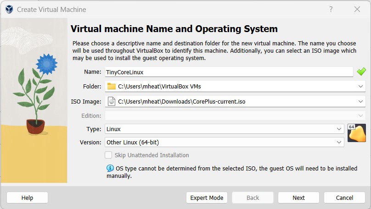Click the 'Version:' label
Image resolution: width=371 pixels, height=209 pixels.
90,143
